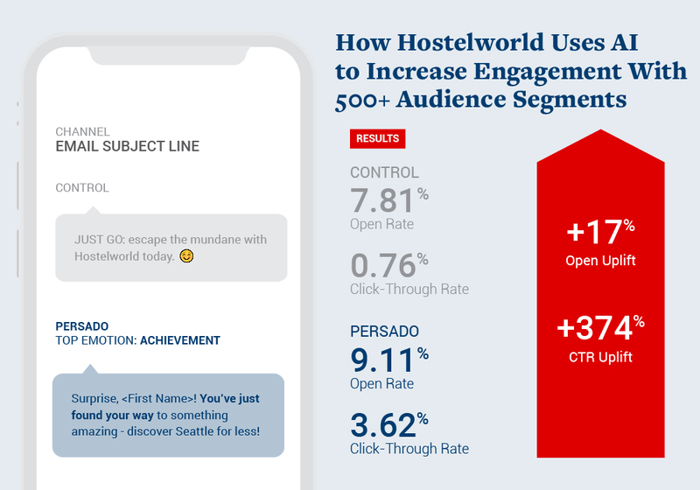Click the EMAIL SUBJECT LINE heading
This screenshot has width=700, height=490.
point(127,146)
